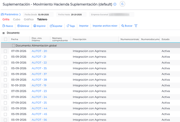Check the ALITOT - 23 row checkbox
180x122 pixels.
point(5,91)
